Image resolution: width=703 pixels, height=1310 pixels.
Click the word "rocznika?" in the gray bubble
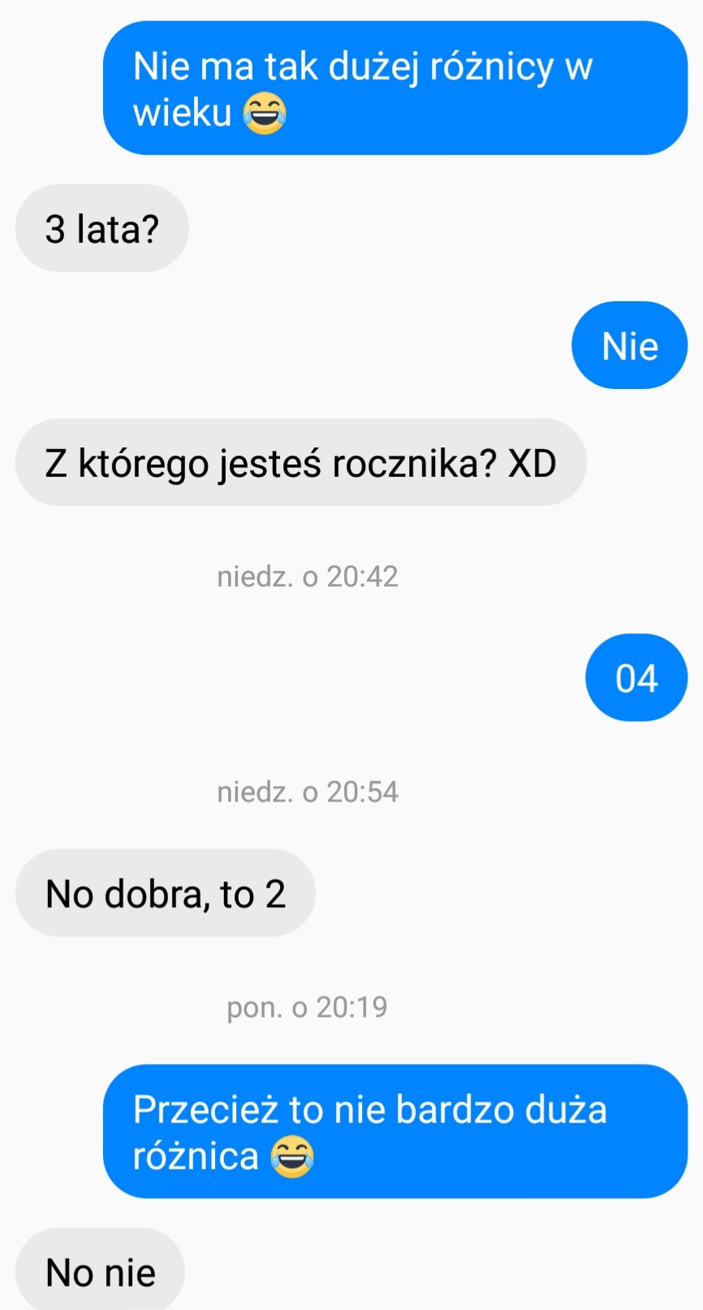coord(415,463)
